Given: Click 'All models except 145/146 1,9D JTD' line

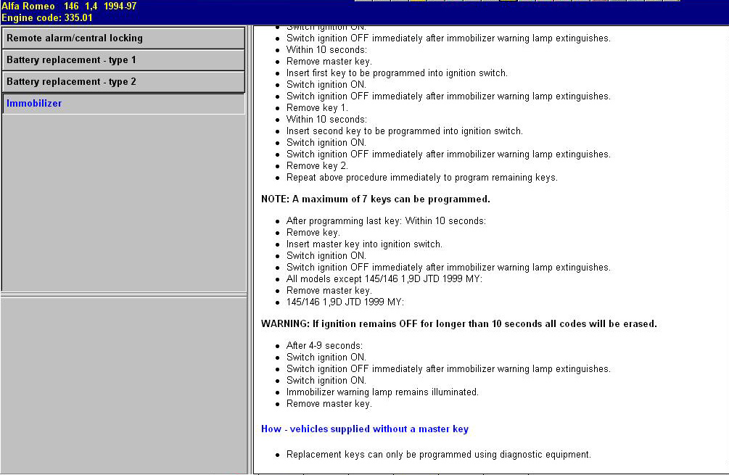Looking at the screenshot, I should [384, 279].
